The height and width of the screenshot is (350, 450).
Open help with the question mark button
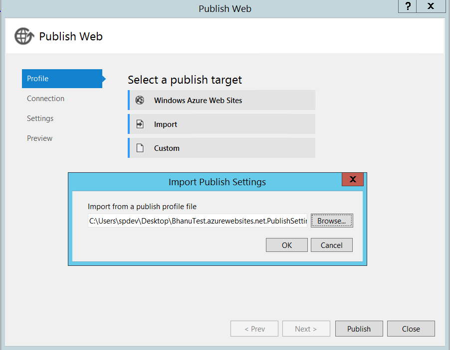[x=407, y=6]
